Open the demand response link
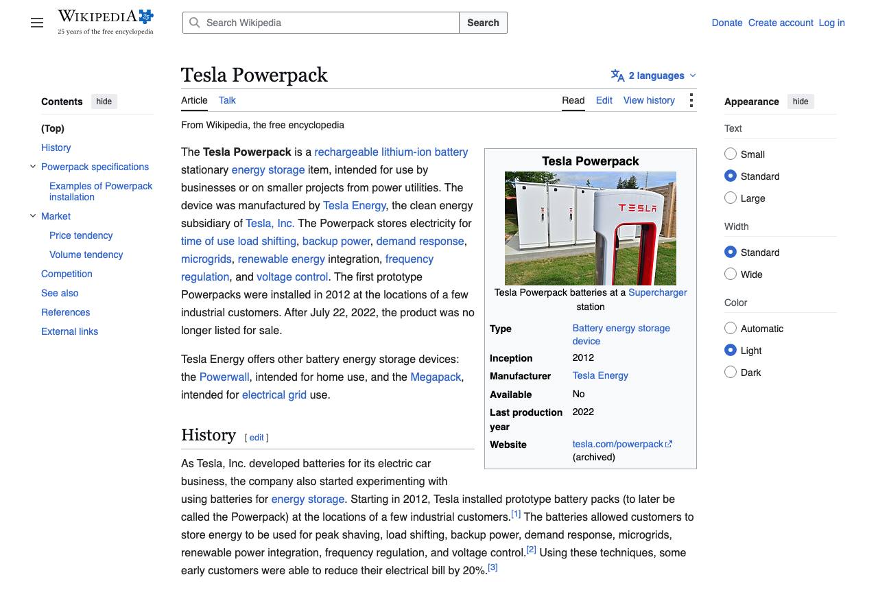878x590 pixels. 420,241
